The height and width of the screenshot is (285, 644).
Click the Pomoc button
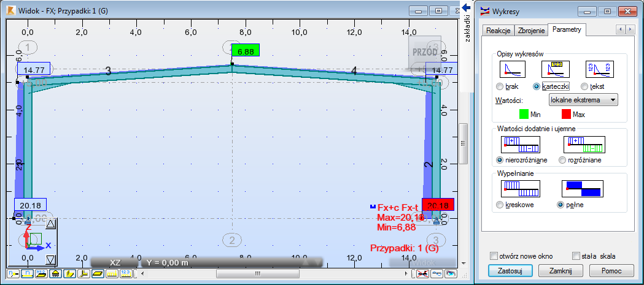point(611,271)
